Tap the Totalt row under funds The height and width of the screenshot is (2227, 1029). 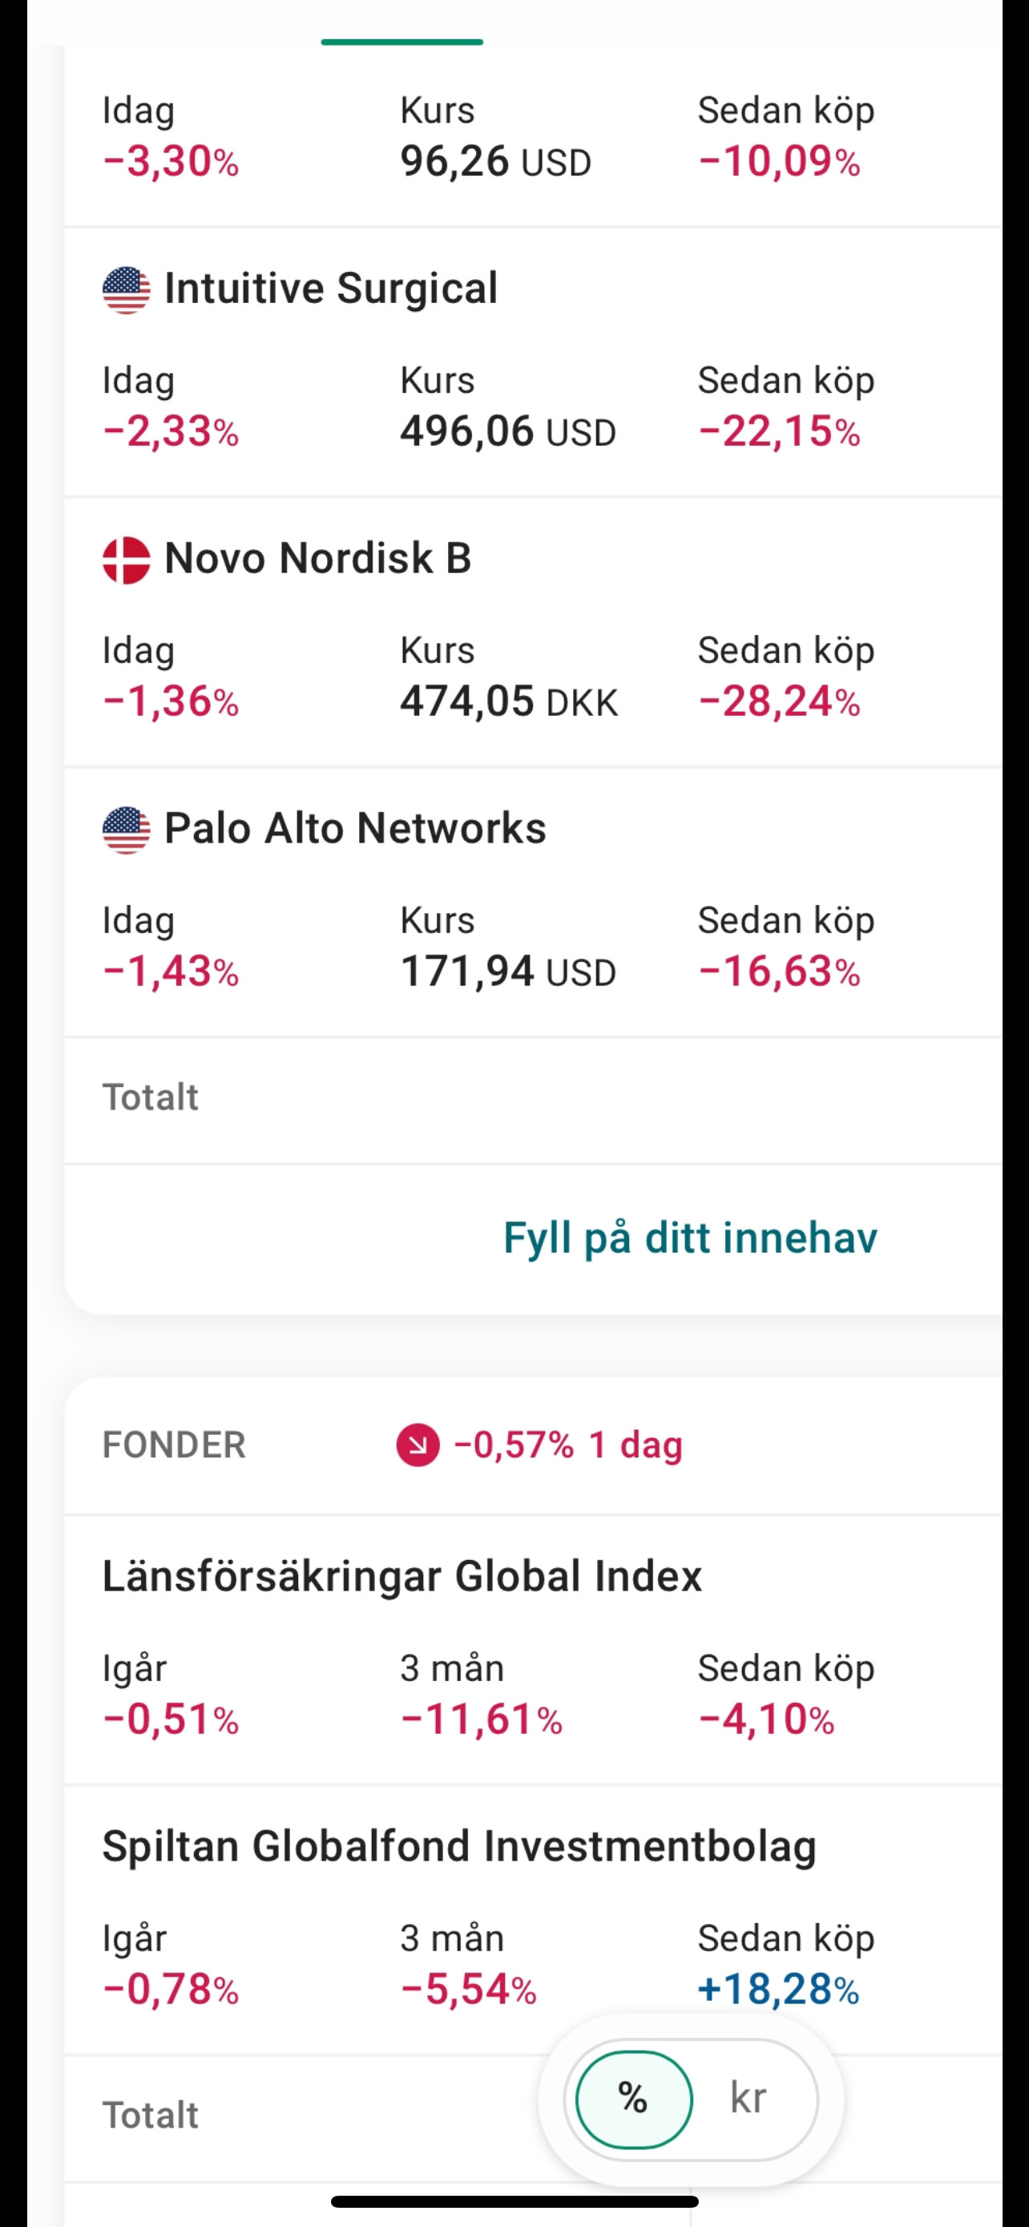[151, 2116]
